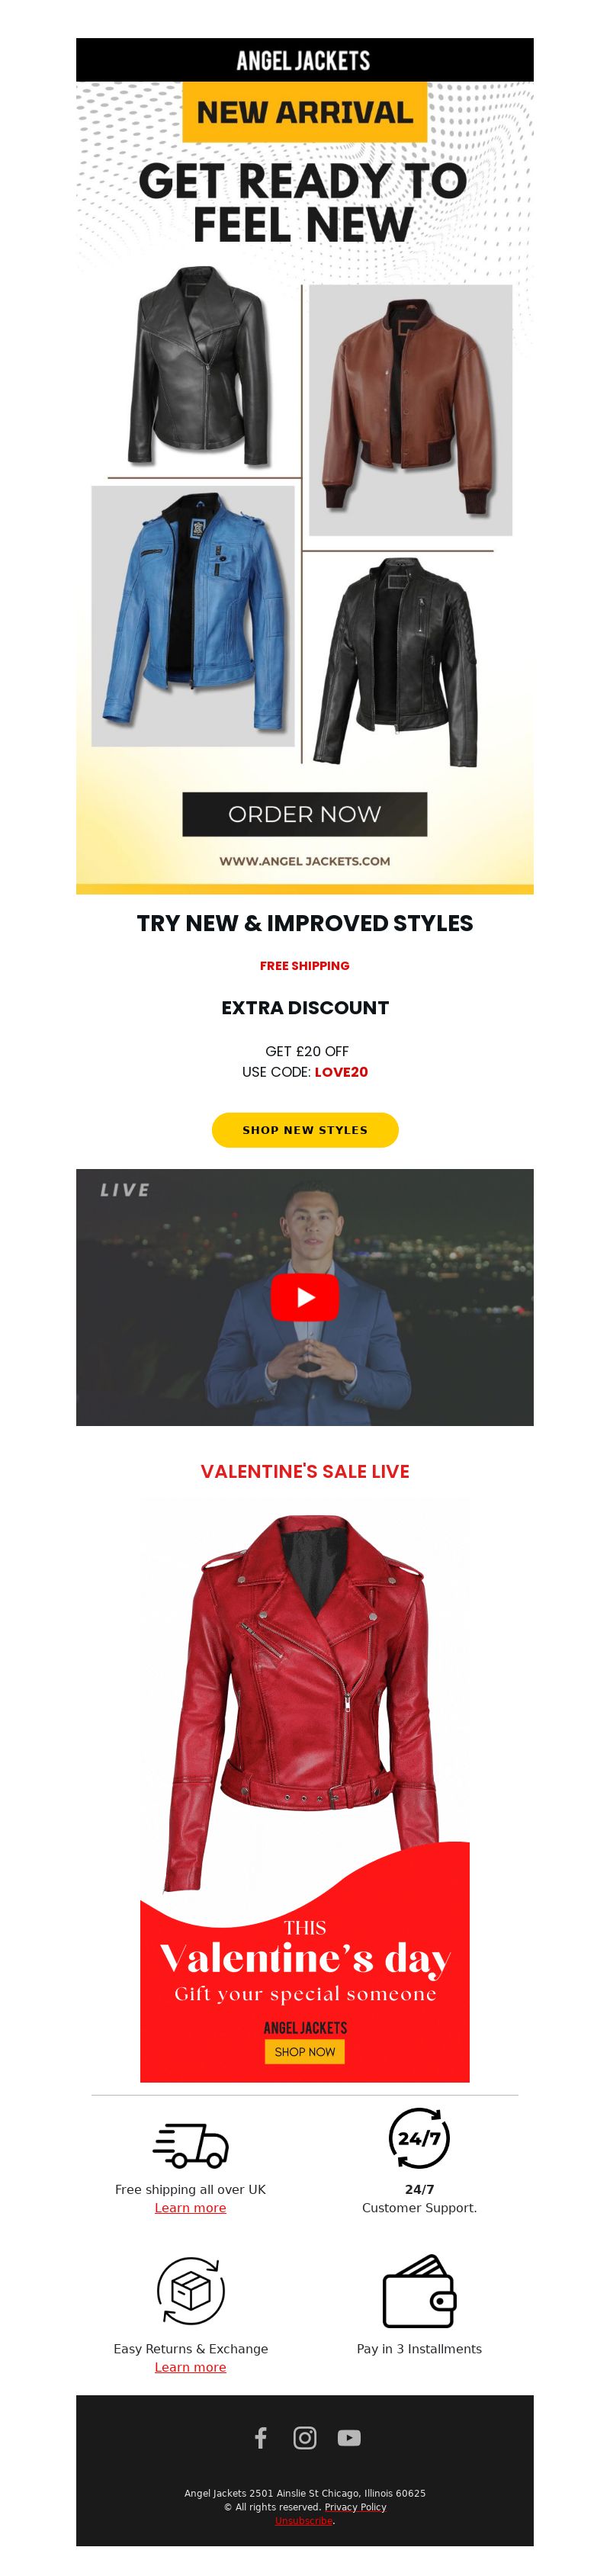Image resolution: width=610 pixels, height=2576 pixels.
Task: Select the blue leather jacket image
Action: click(x=193, y=616)
